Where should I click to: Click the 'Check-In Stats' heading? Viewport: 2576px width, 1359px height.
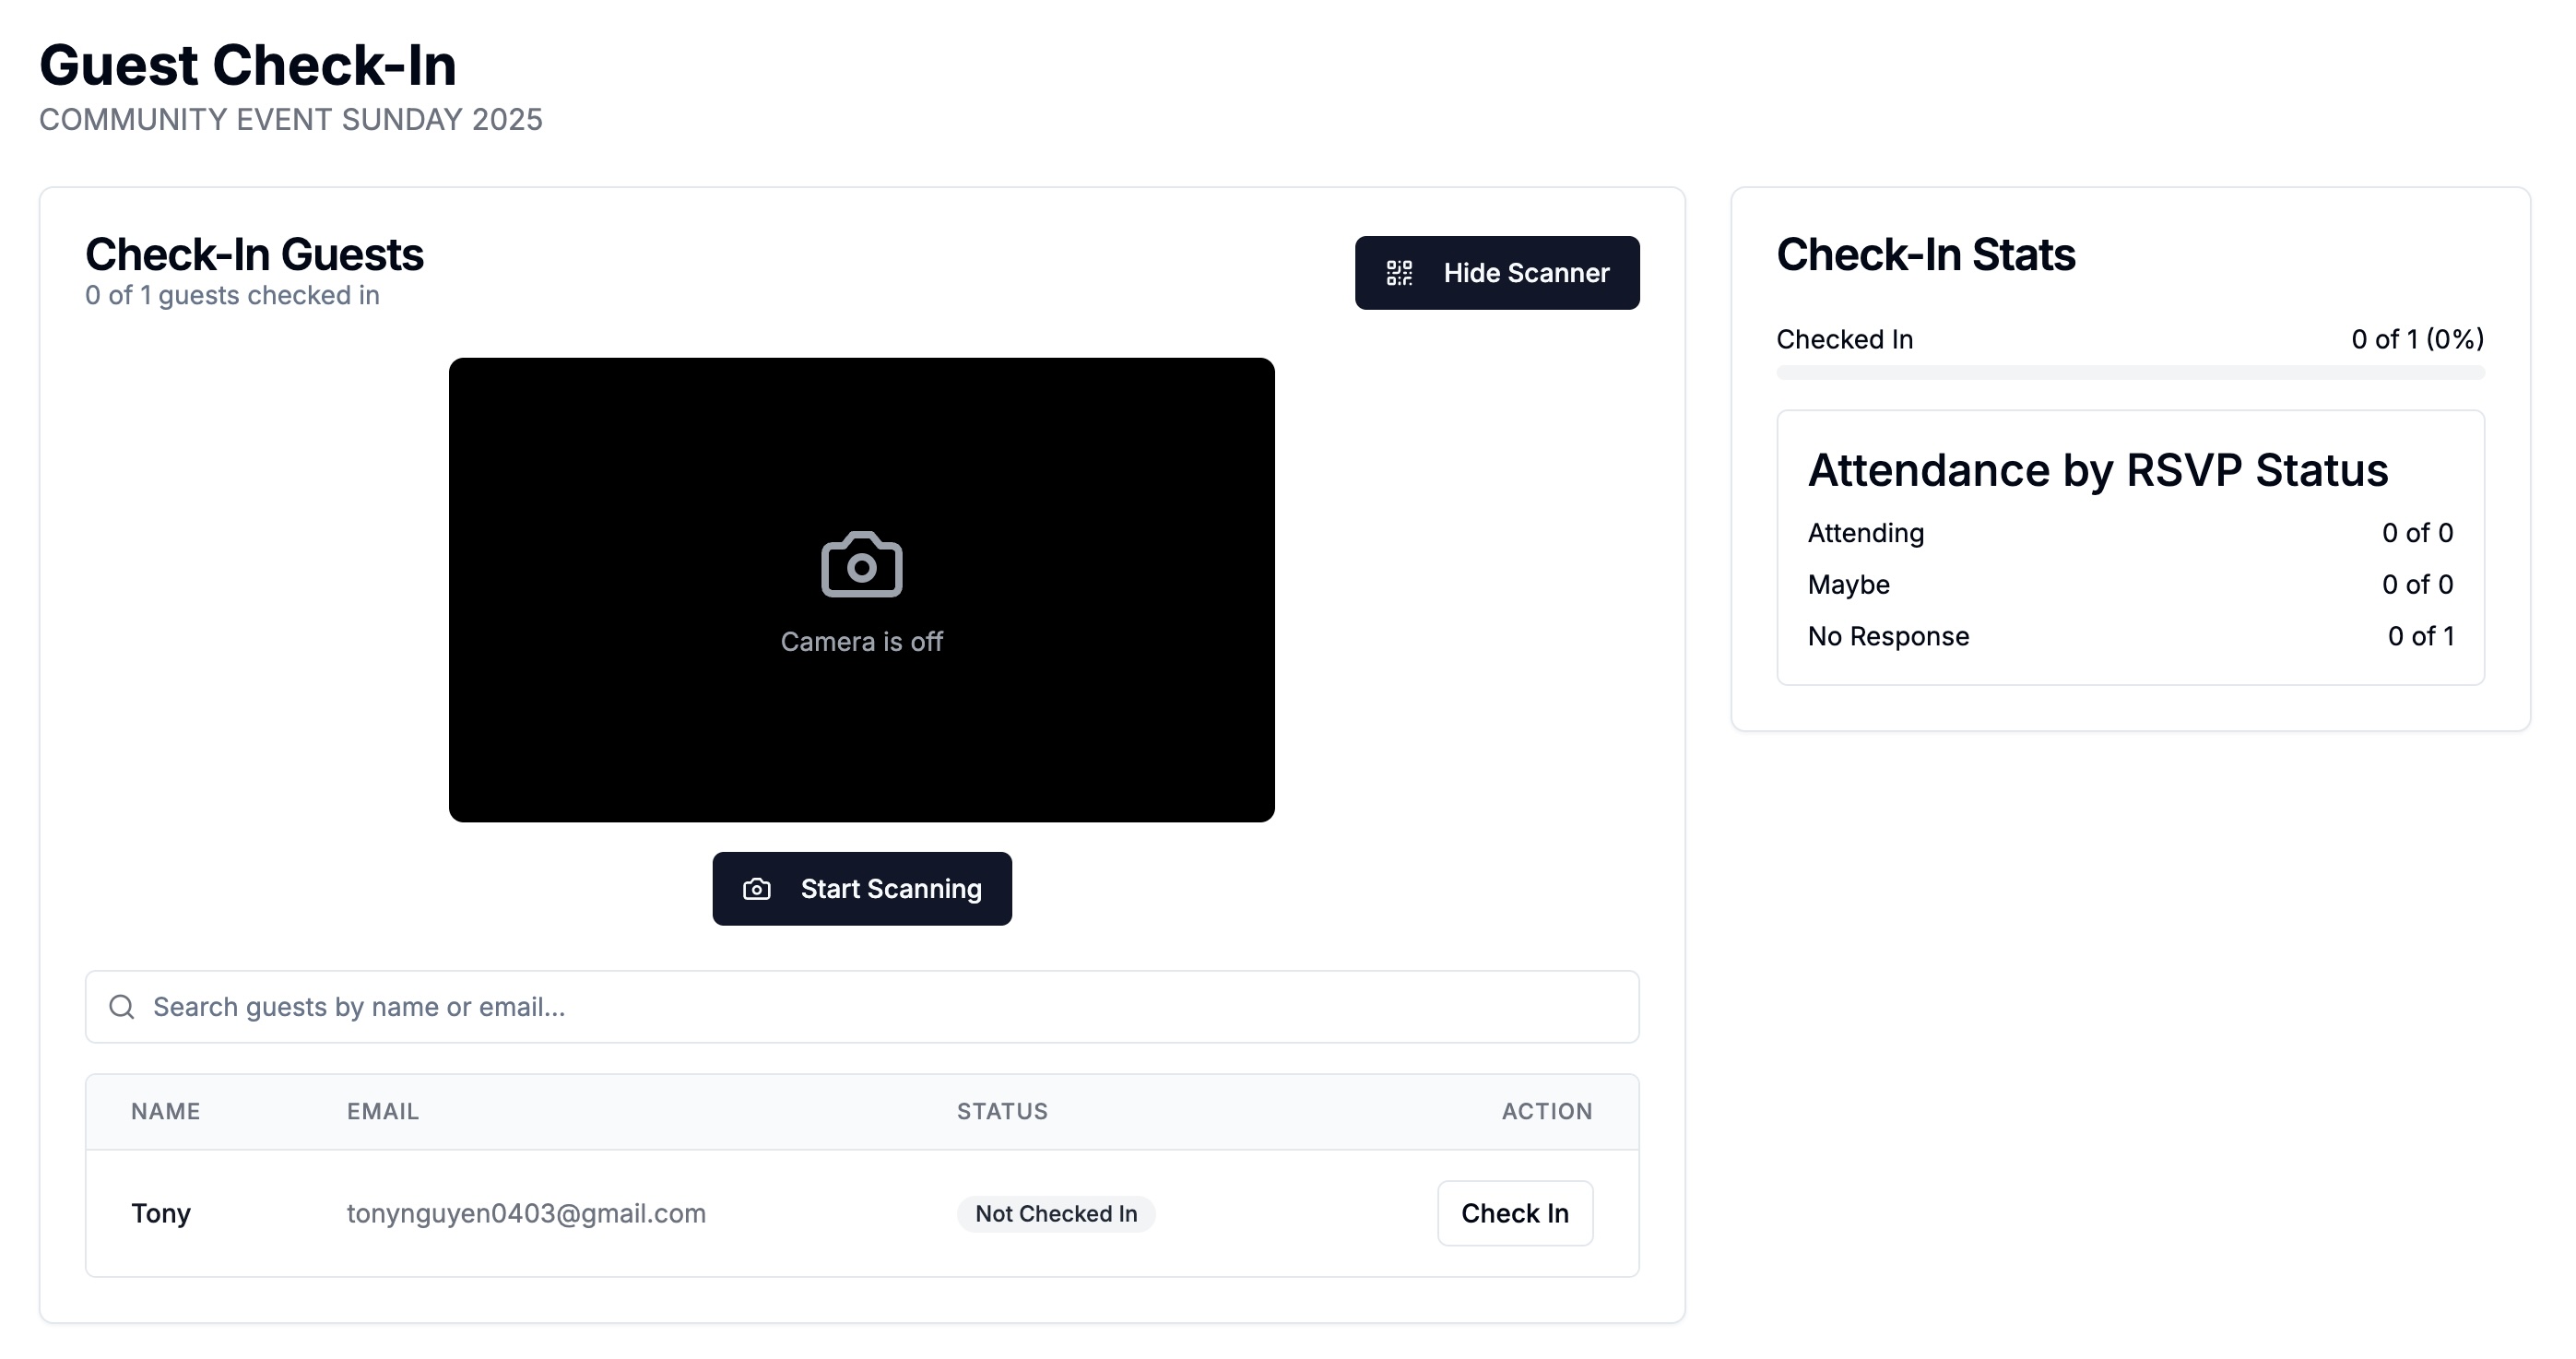(x=1926, y=255)
